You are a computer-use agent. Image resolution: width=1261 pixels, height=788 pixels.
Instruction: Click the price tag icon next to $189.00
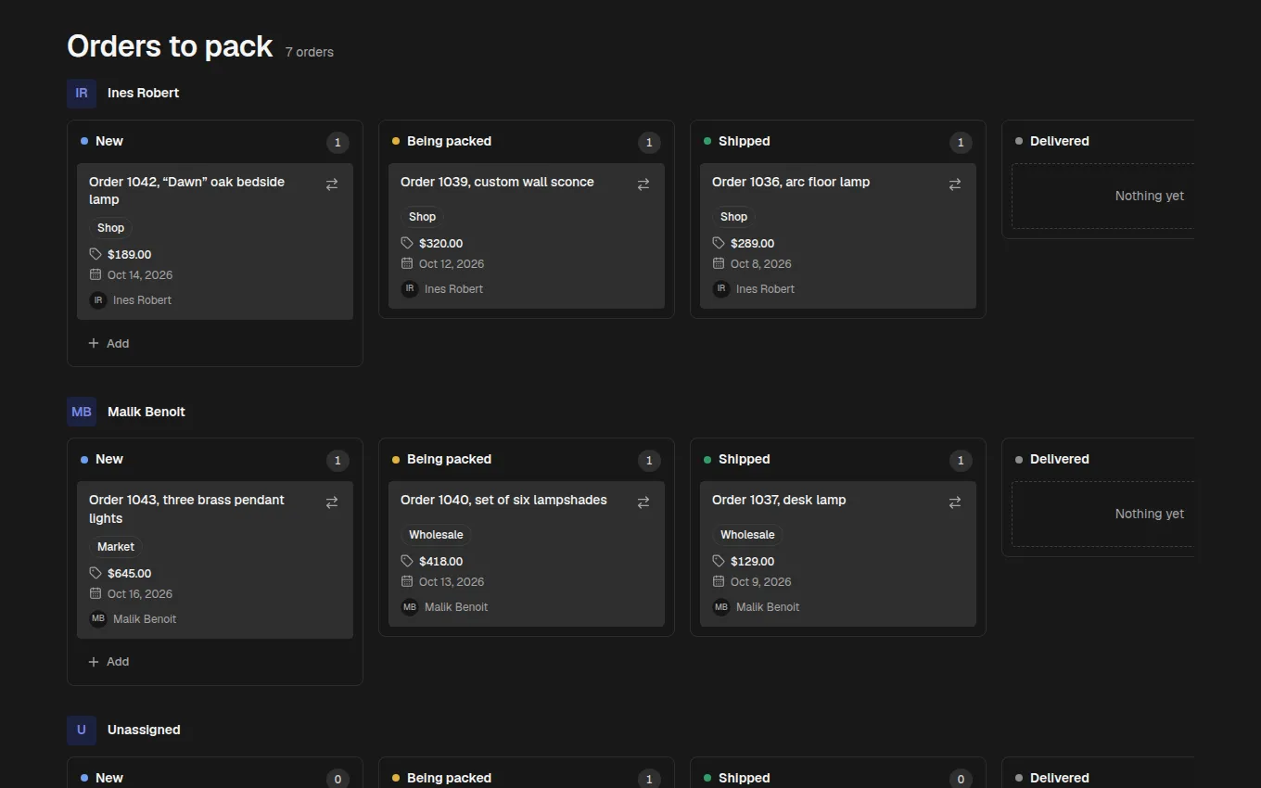(96, 254)
